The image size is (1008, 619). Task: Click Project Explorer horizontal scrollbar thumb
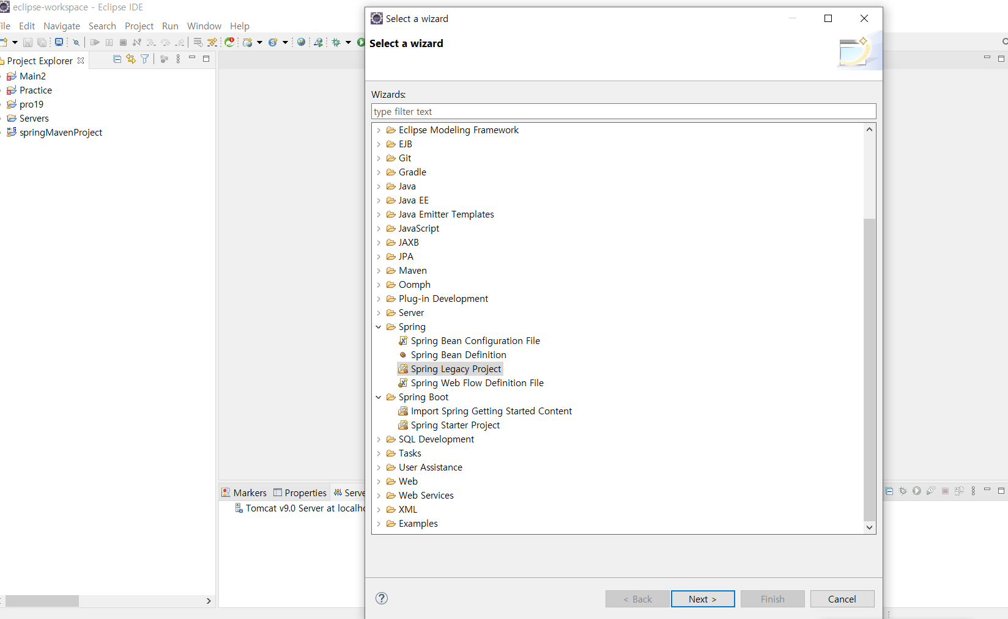tap(42, 601)
